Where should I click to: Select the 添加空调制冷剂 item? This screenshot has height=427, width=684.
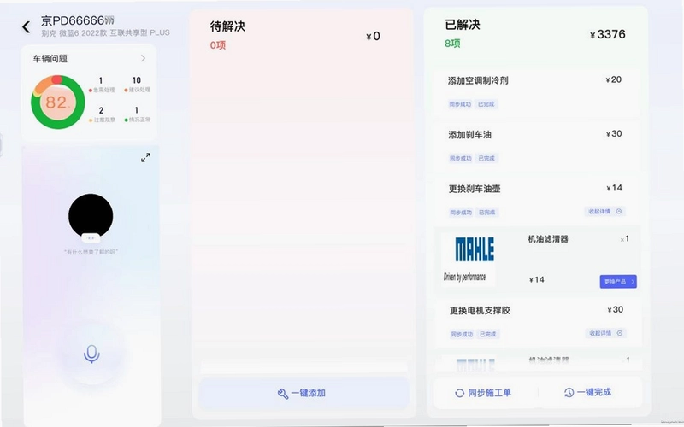click(x=537, y=92)
